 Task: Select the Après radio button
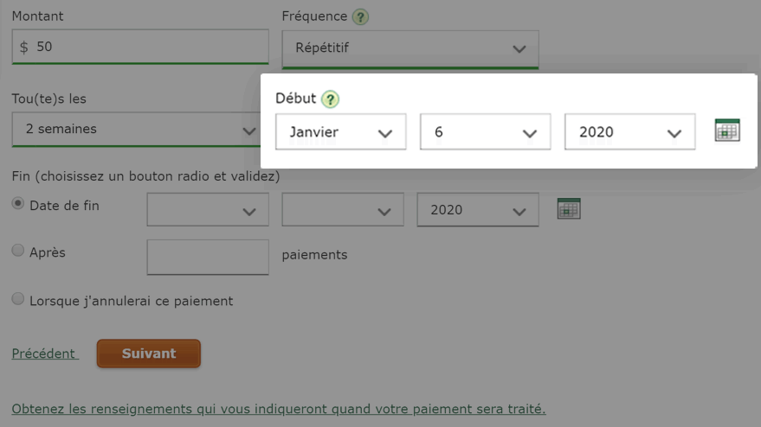click(18, 250)
